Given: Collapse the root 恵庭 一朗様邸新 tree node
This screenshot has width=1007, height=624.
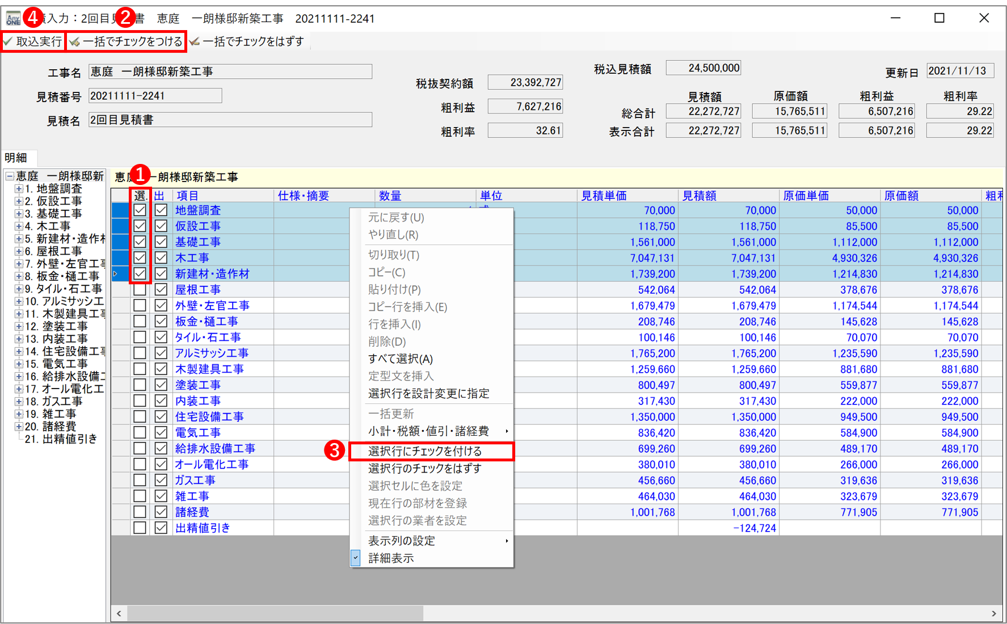Looking at the screenshot, I should click(x=10, y=176).
